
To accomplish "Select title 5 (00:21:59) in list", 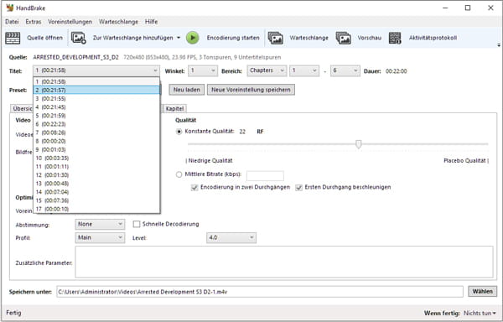I will [x=96, y=116].
